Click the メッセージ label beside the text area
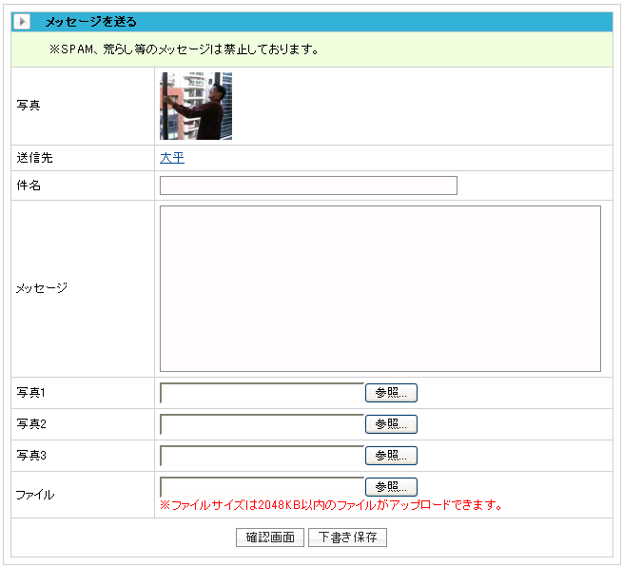Viewport: 623px width, 567px height. 42,288
